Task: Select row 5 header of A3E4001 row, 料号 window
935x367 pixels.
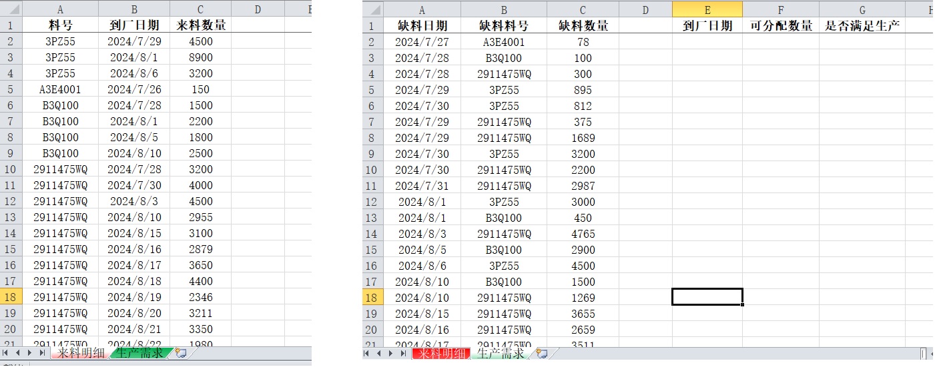Action: pos(11,89)
